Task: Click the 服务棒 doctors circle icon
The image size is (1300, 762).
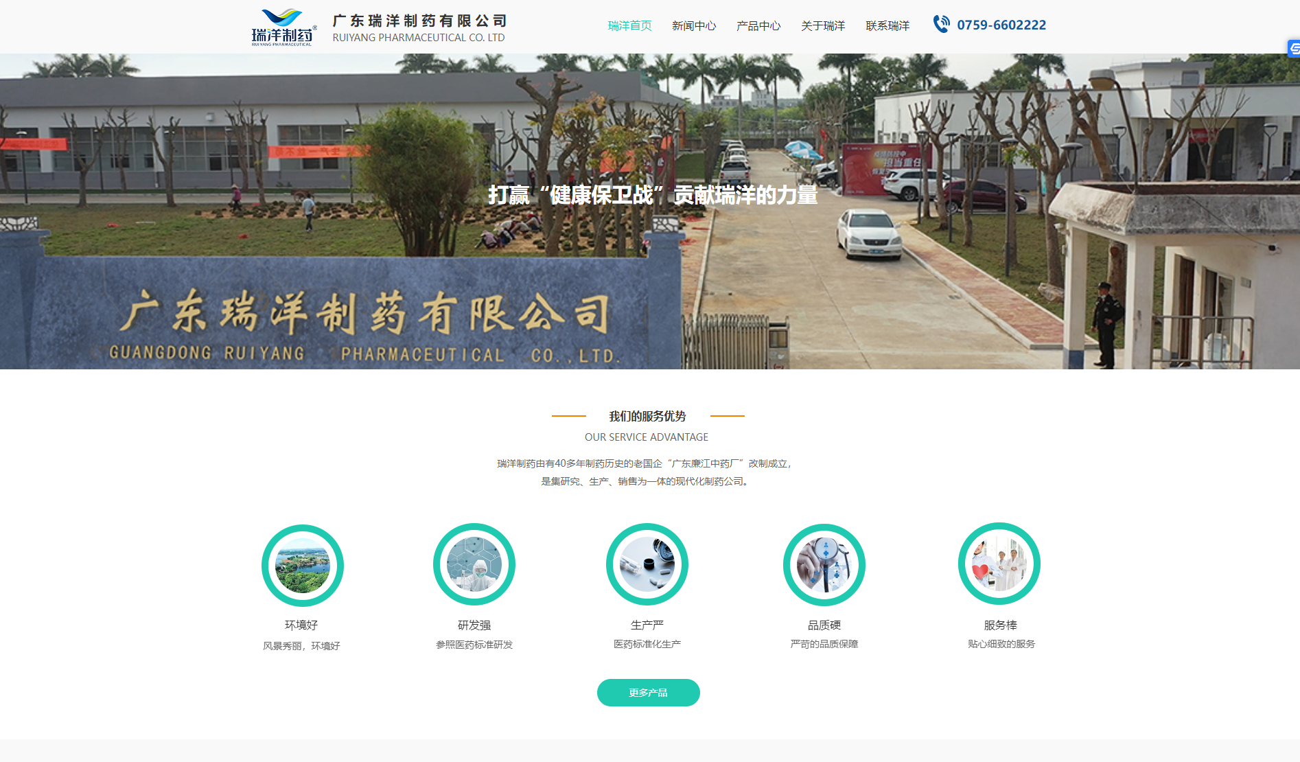Action: pos(999,564)
